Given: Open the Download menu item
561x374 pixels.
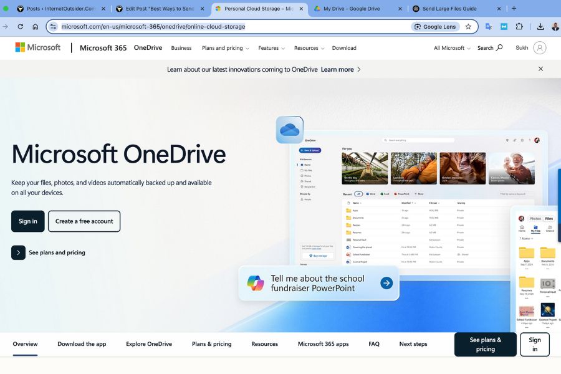Looking at the screenshot, I should pos(344,48).
